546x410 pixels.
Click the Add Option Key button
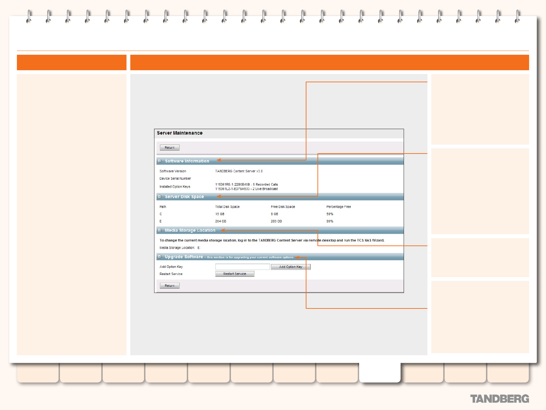(291, 267)
